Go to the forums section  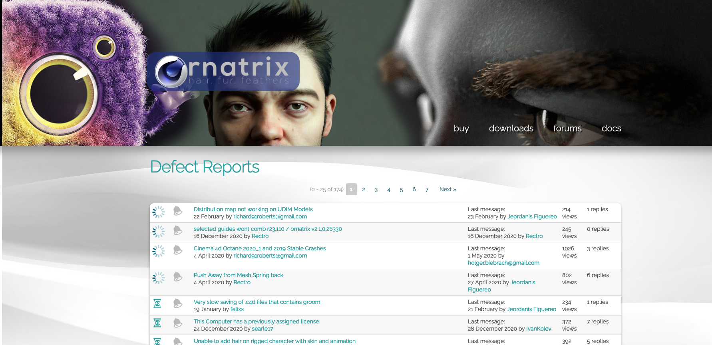567,129
